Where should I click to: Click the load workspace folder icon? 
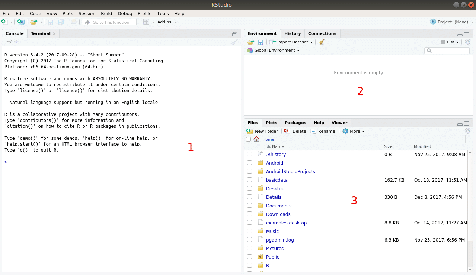point(250,42)
